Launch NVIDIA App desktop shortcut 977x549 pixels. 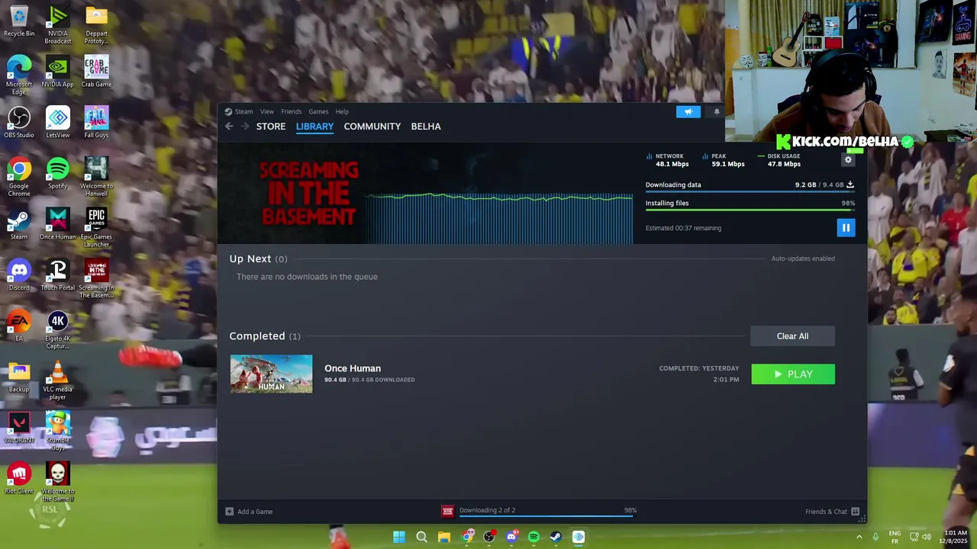[x=57, y=72]
